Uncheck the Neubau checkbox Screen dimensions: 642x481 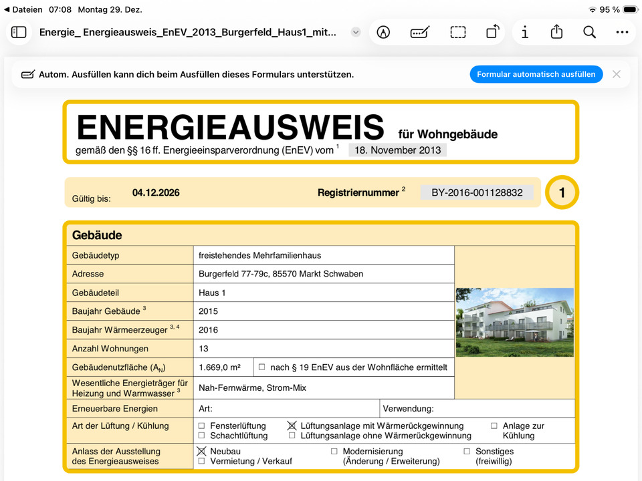tap(202, 451)
